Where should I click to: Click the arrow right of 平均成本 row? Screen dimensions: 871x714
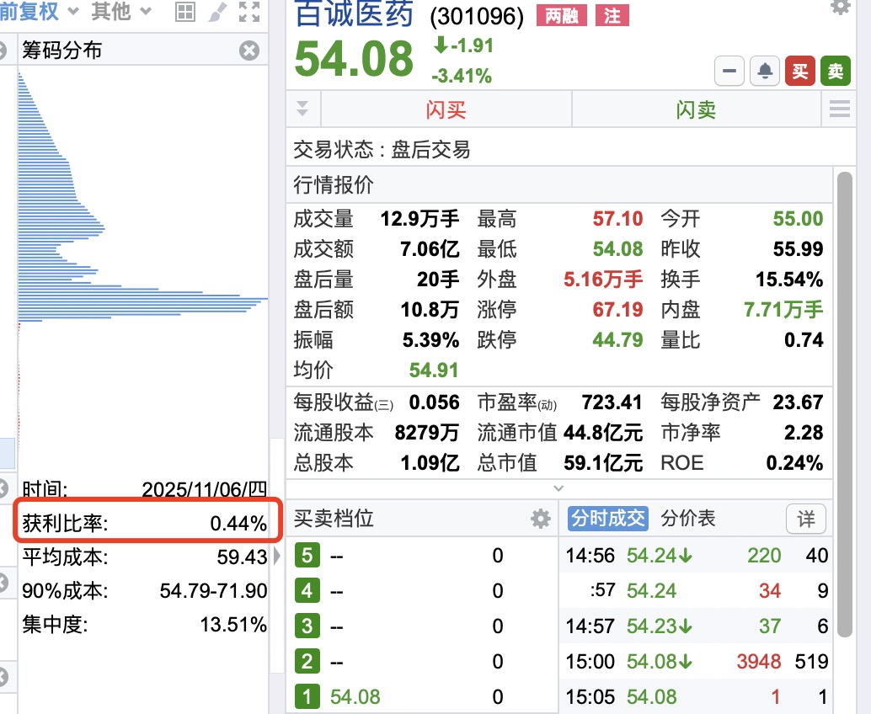point(276,556)
